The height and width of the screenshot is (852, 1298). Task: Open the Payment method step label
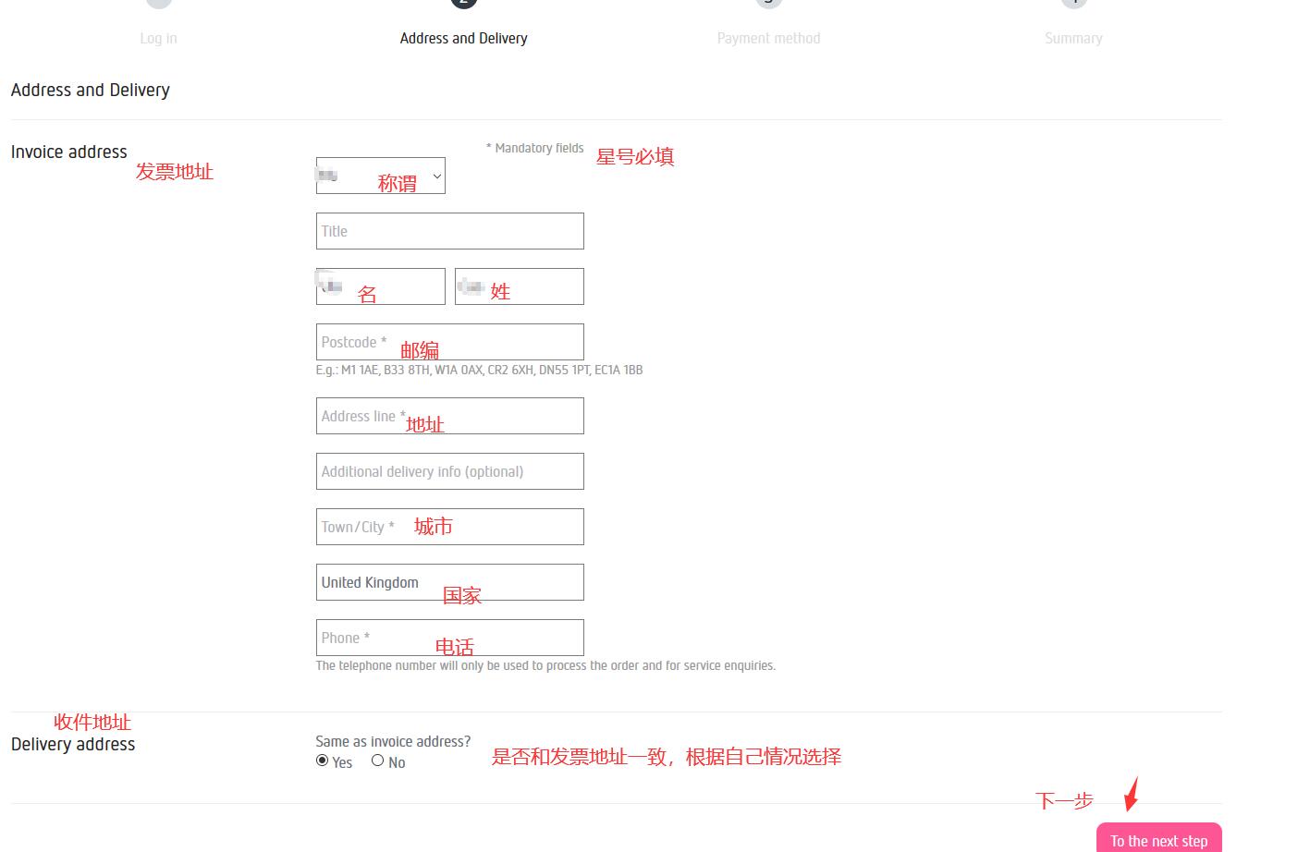pyautogui.click(x=768, y=38)
